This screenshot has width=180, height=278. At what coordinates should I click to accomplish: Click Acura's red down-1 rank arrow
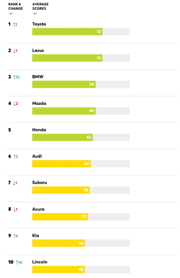tap(15, 209)
